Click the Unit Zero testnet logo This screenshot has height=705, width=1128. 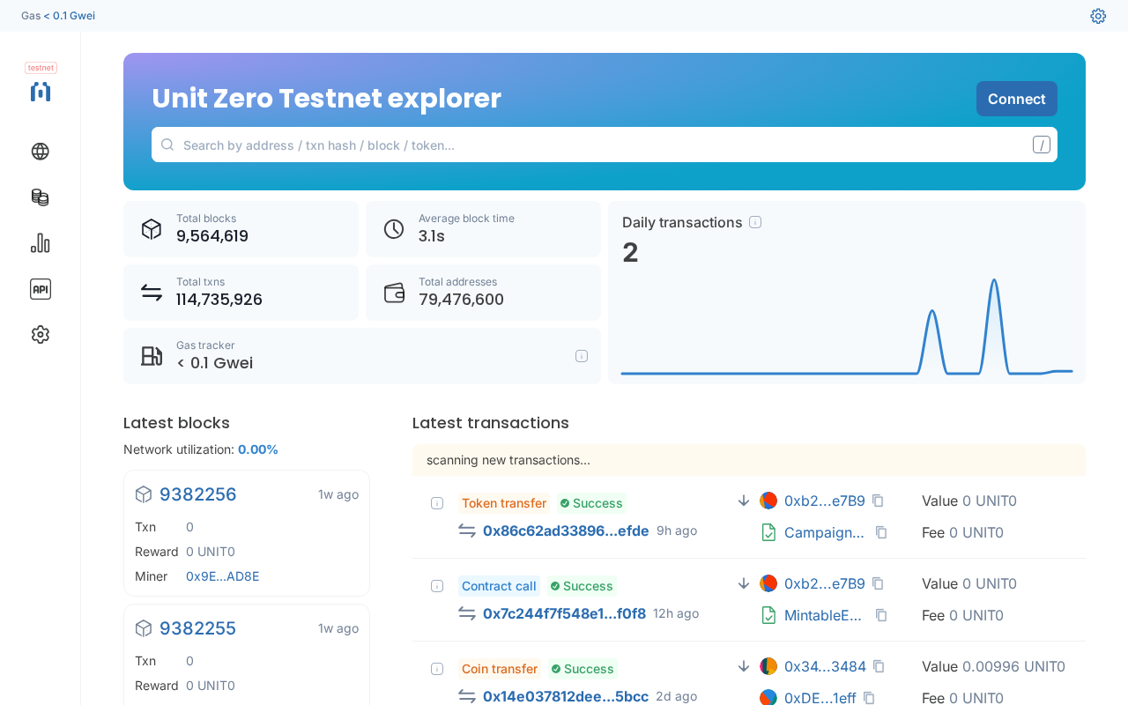point(41,92)
